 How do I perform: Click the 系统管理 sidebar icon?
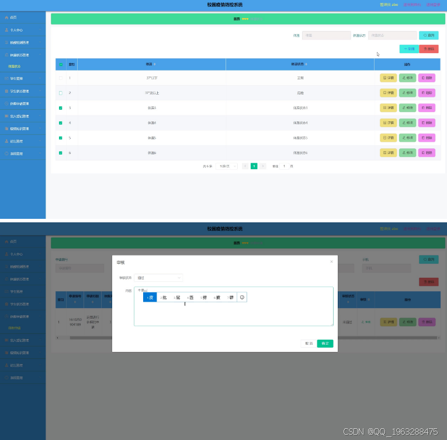[6, 153]
